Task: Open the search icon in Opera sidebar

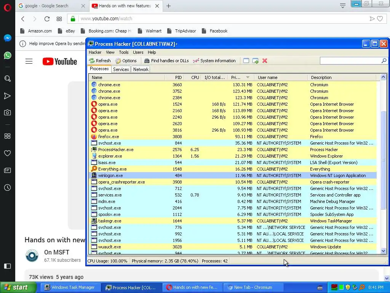Action: pos(8,79)
